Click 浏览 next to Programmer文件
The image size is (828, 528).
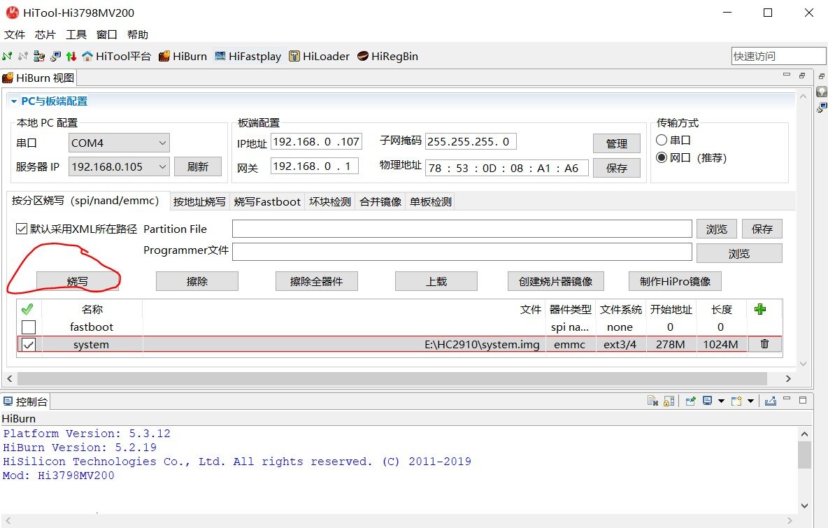click(739, 253)
